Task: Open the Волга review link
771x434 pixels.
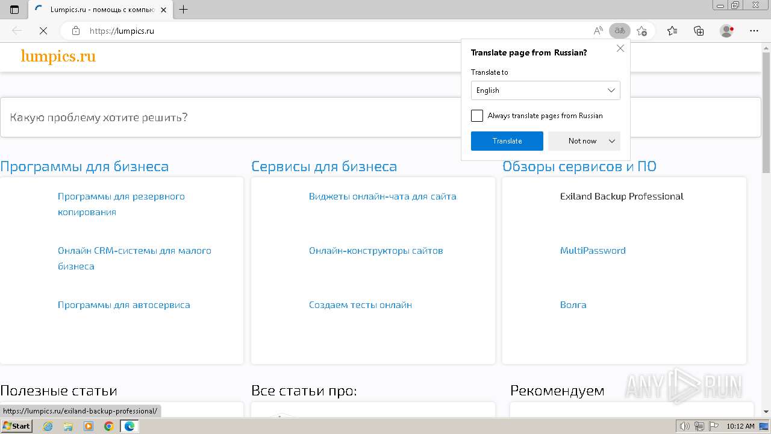Action: coord(573,305)
